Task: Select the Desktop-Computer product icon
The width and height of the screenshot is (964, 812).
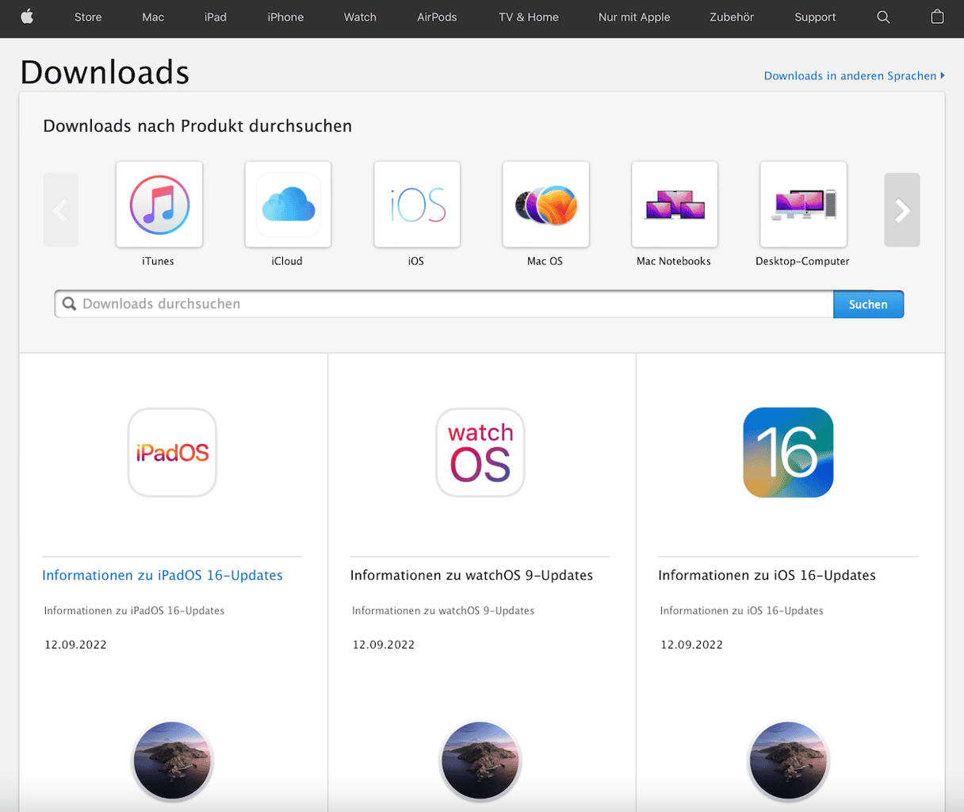Action: point(803,205)
